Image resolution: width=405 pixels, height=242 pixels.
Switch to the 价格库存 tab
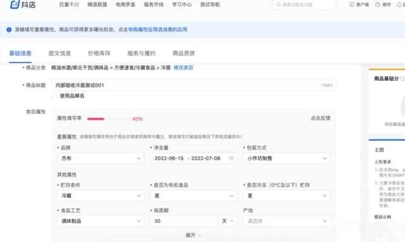[99, 53]
